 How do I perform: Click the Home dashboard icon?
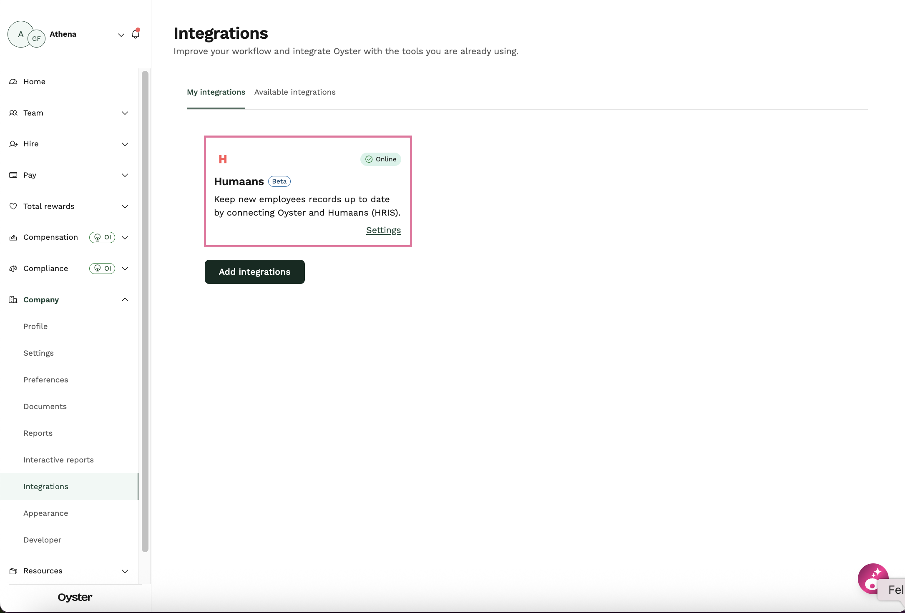13,82
